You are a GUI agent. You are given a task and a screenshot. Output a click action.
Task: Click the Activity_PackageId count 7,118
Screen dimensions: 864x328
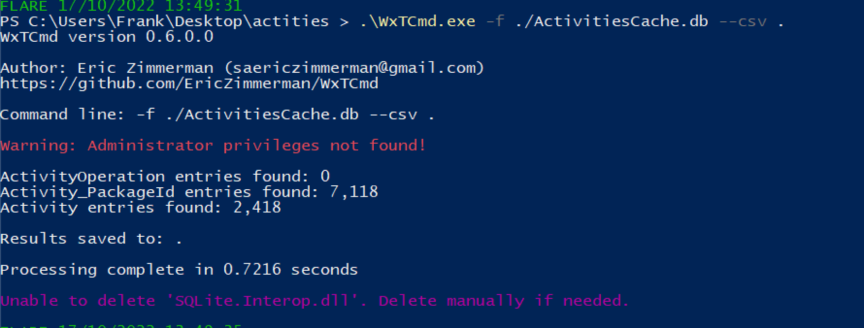pyautogui.click(x=354, y=192)
